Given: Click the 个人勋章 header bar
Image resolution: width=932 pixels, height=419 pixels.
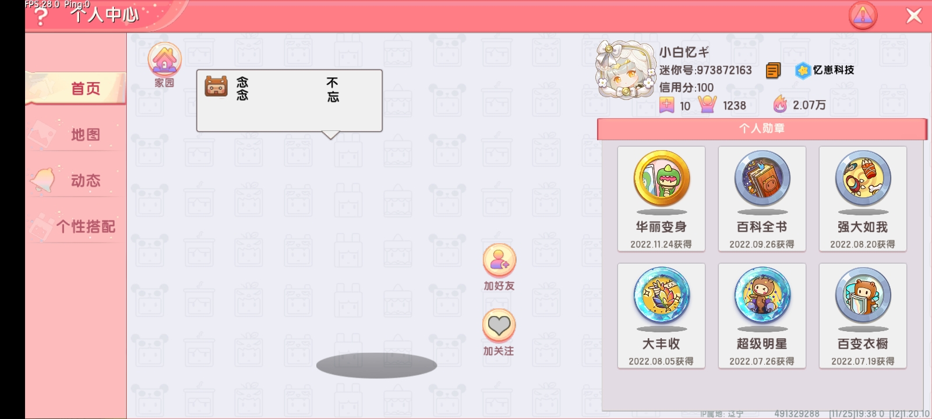Looking at the screenshot, I should point(762,129).
